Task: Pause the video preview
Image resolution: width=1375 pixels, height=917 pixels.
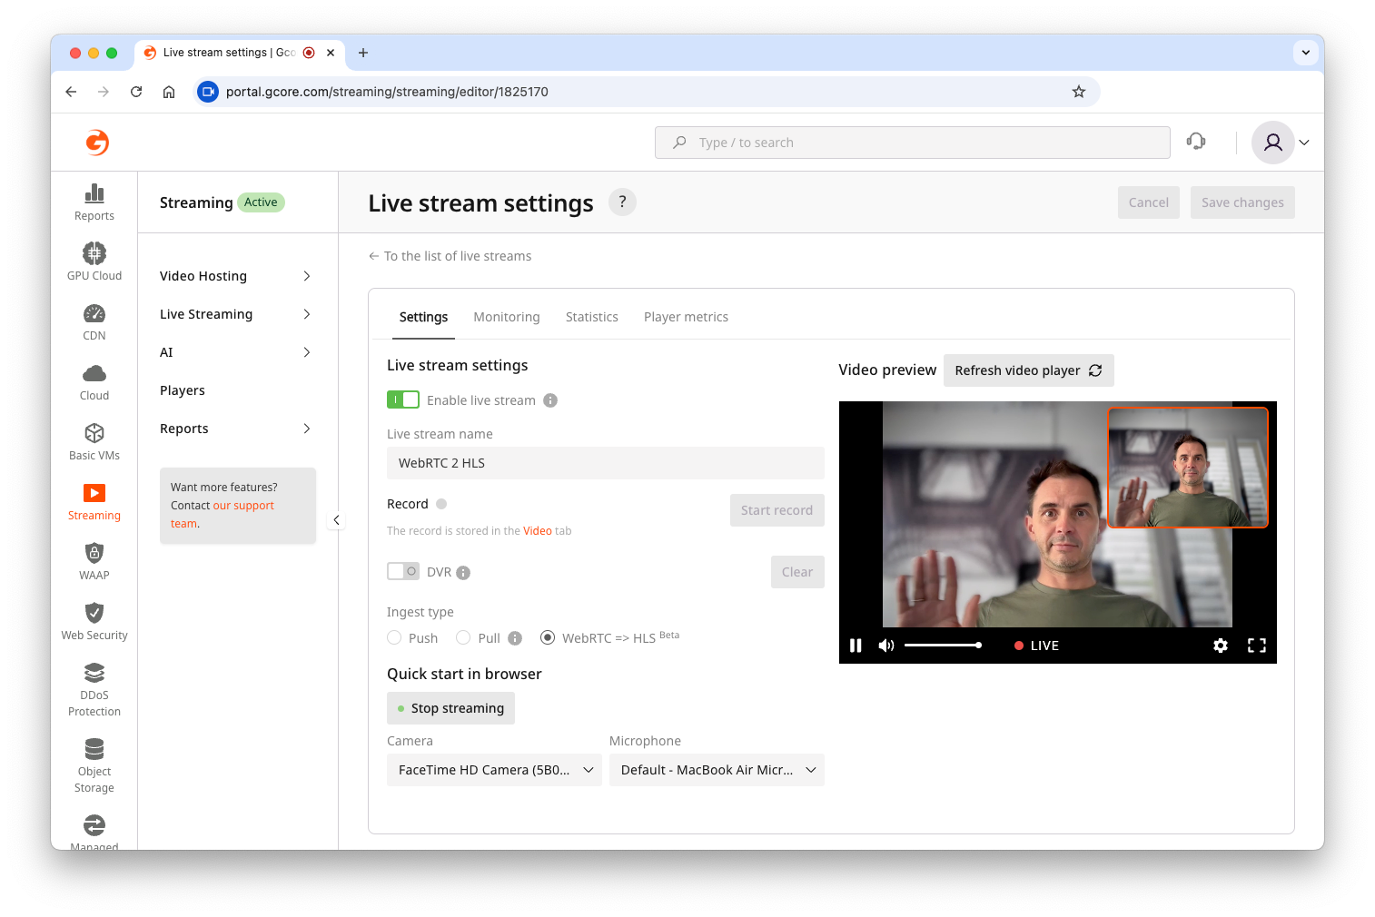Action: pos(856,646)
